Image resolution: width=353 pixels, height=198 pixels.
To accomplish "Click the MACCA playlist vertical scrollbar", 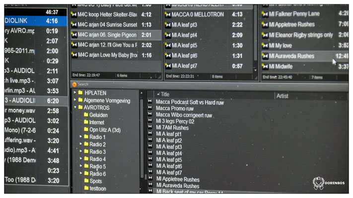I will pos(256,34).
